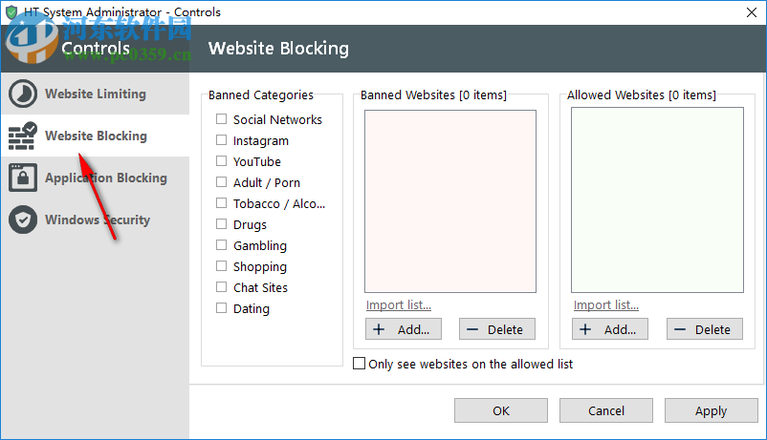Click the Apply button
767x440 pixels.
(711, 410)
